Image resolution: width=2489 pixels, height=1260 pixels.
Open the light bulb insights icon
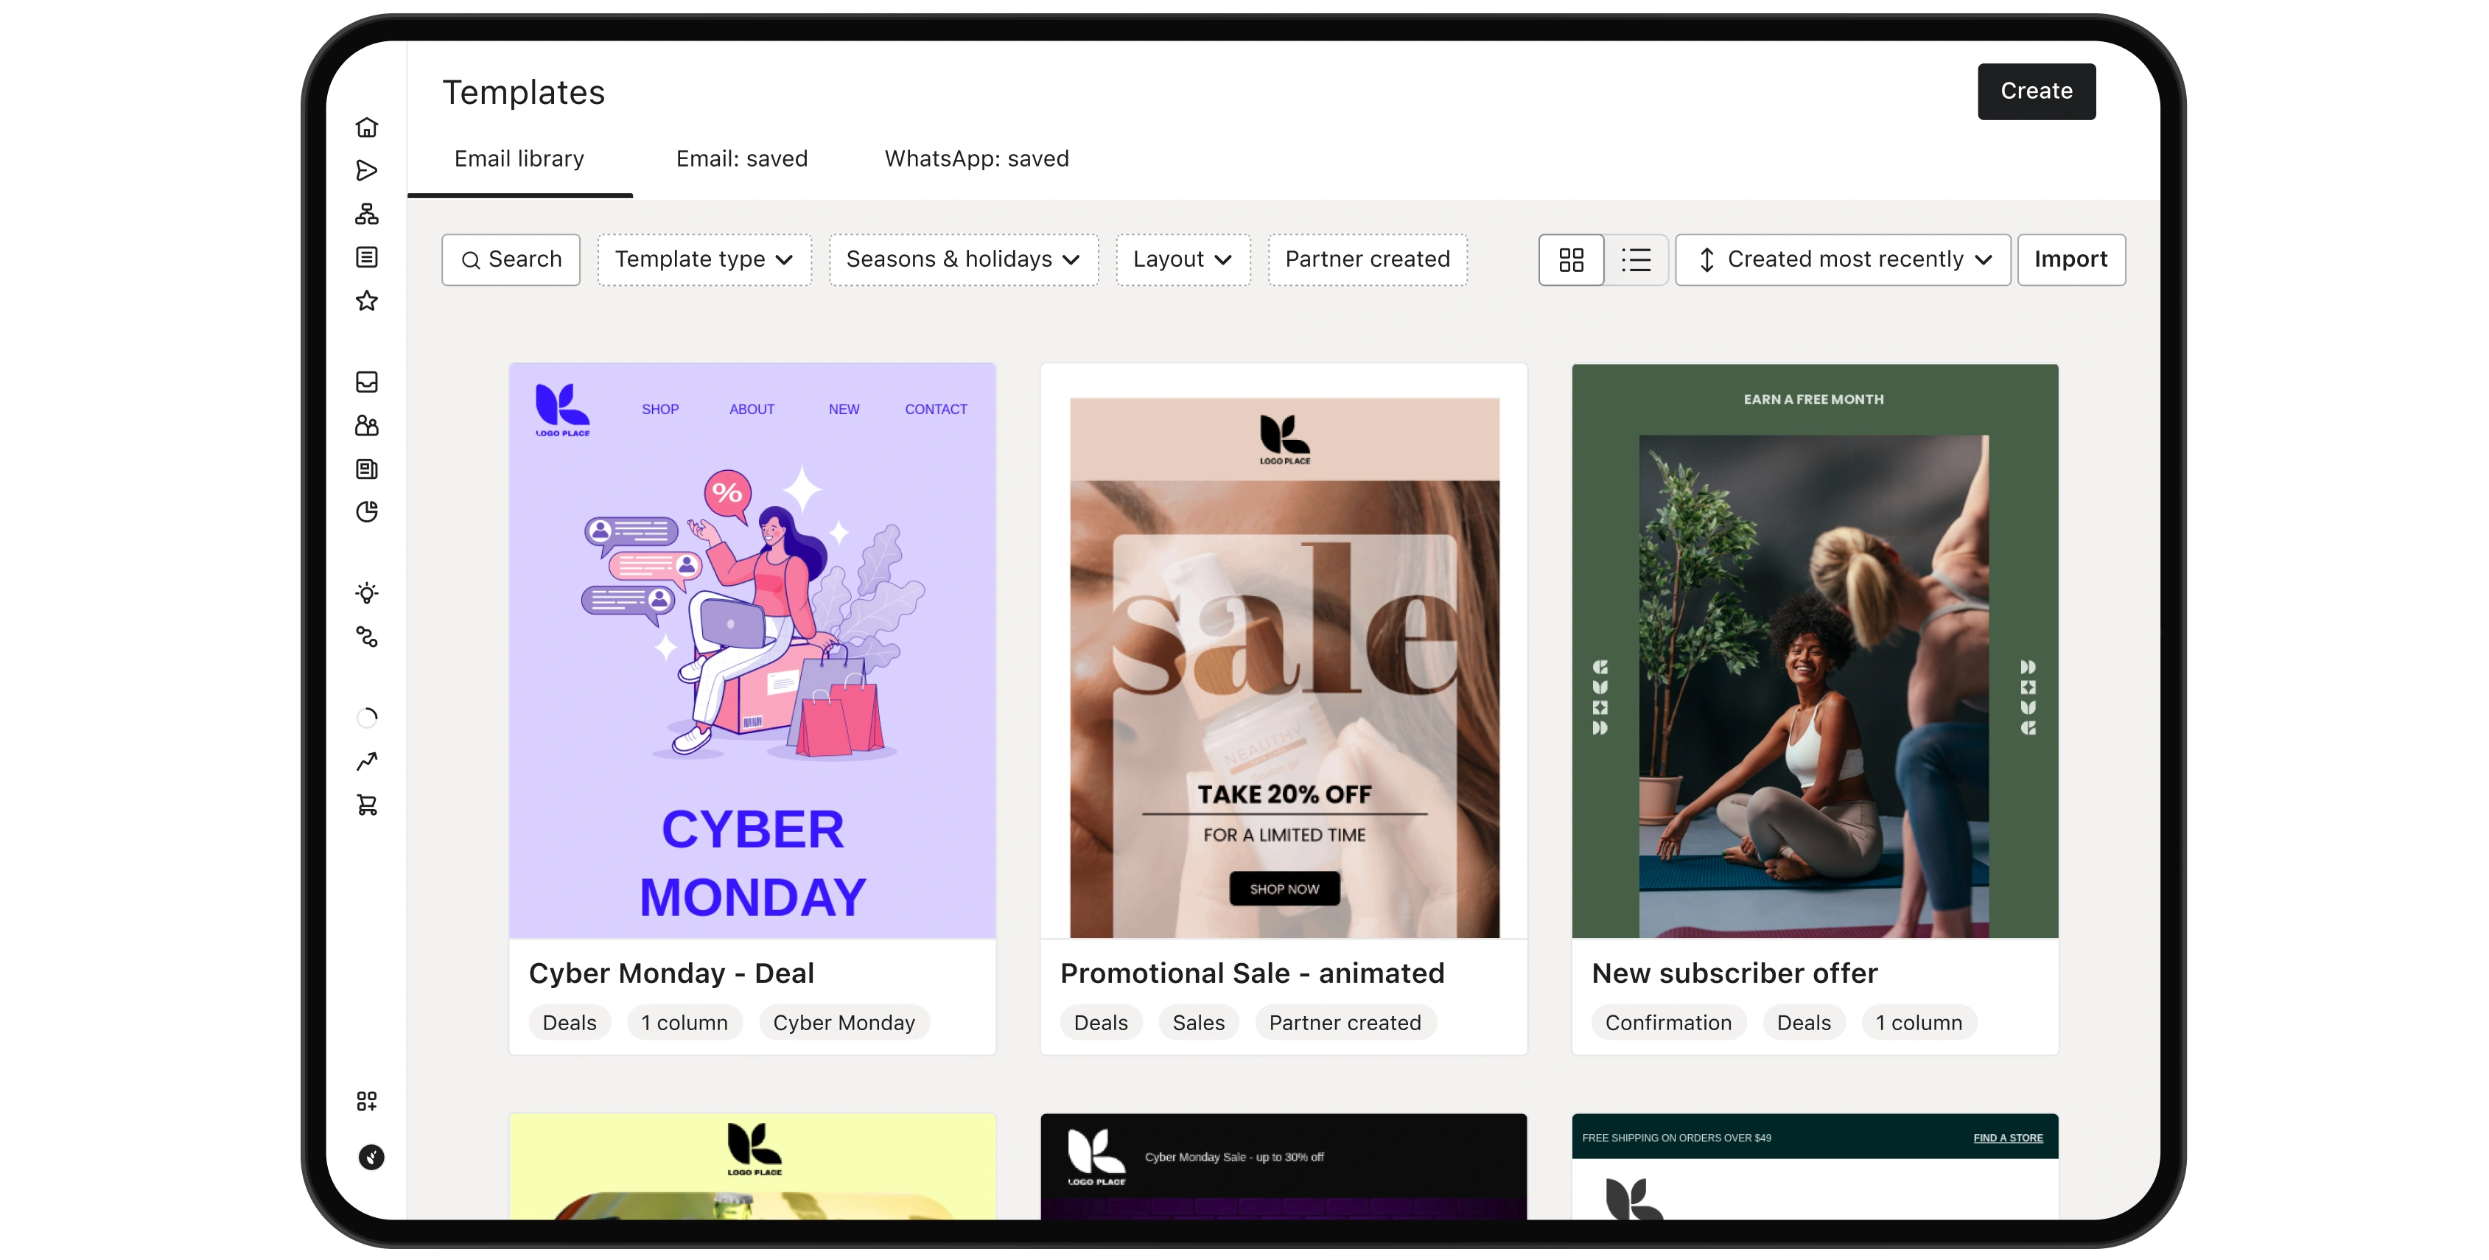point(366,593)
